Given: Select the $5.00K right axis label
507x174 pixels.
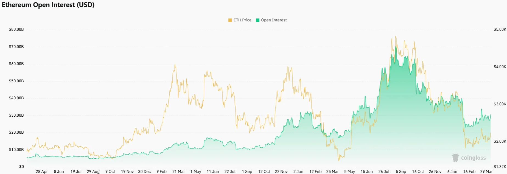Looking at the screenshot, I should 500,29.
